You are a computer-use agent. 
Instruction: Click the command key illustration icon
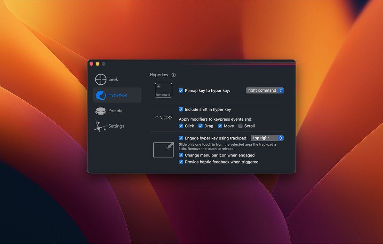163,90
